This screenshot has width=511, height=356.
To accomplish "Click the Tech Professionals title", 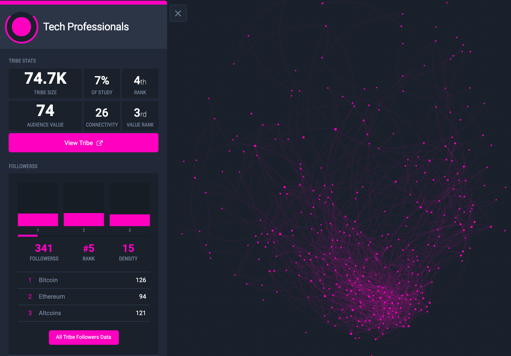I will coord(86,27).
